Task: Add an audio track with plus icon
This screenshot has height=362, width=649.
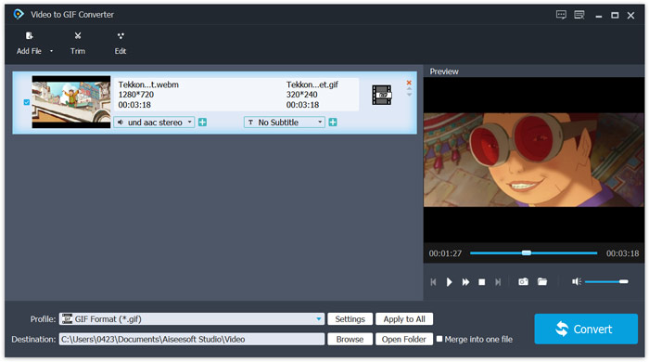Action: 202,123
